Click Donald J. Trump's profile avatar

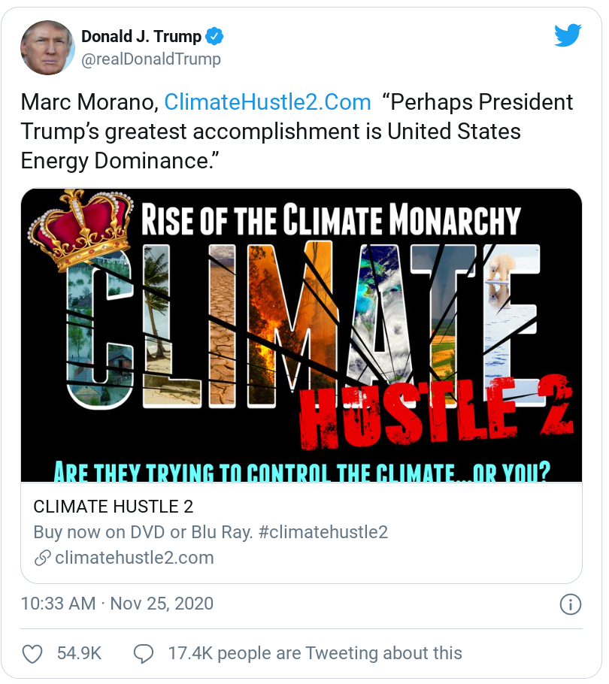pyautogui.click(x=48, y=47)
